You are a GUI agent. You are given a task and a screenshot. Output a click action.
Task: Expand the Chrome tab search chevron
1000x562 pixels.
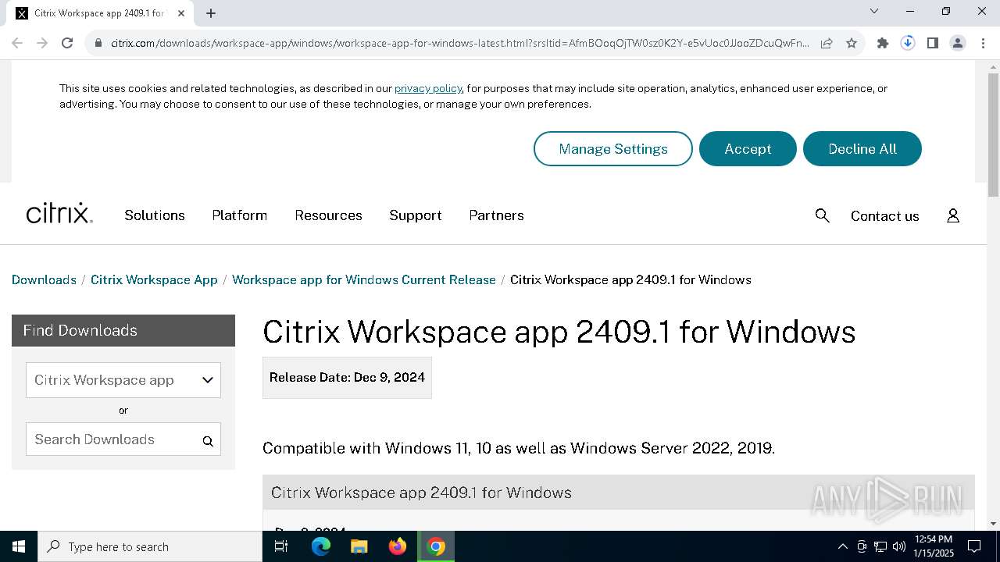click(x=874, y=12)
